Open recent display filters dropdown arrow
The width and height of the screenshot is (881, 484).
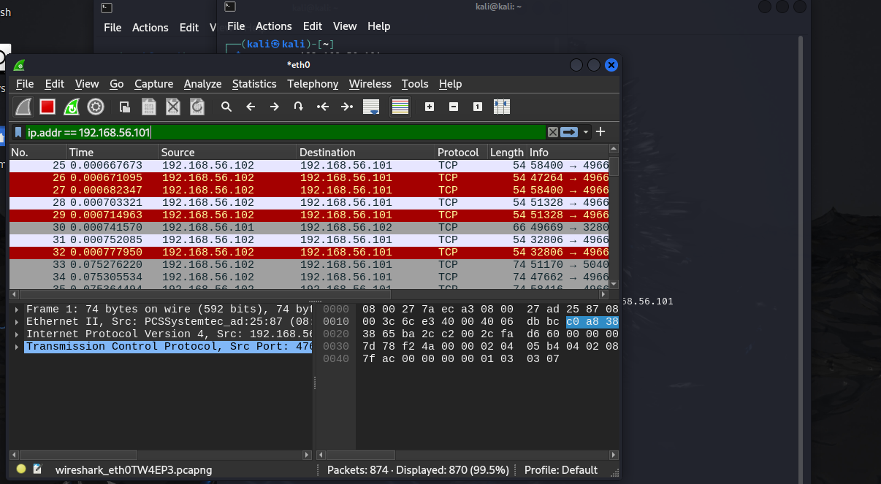[585, 132]
